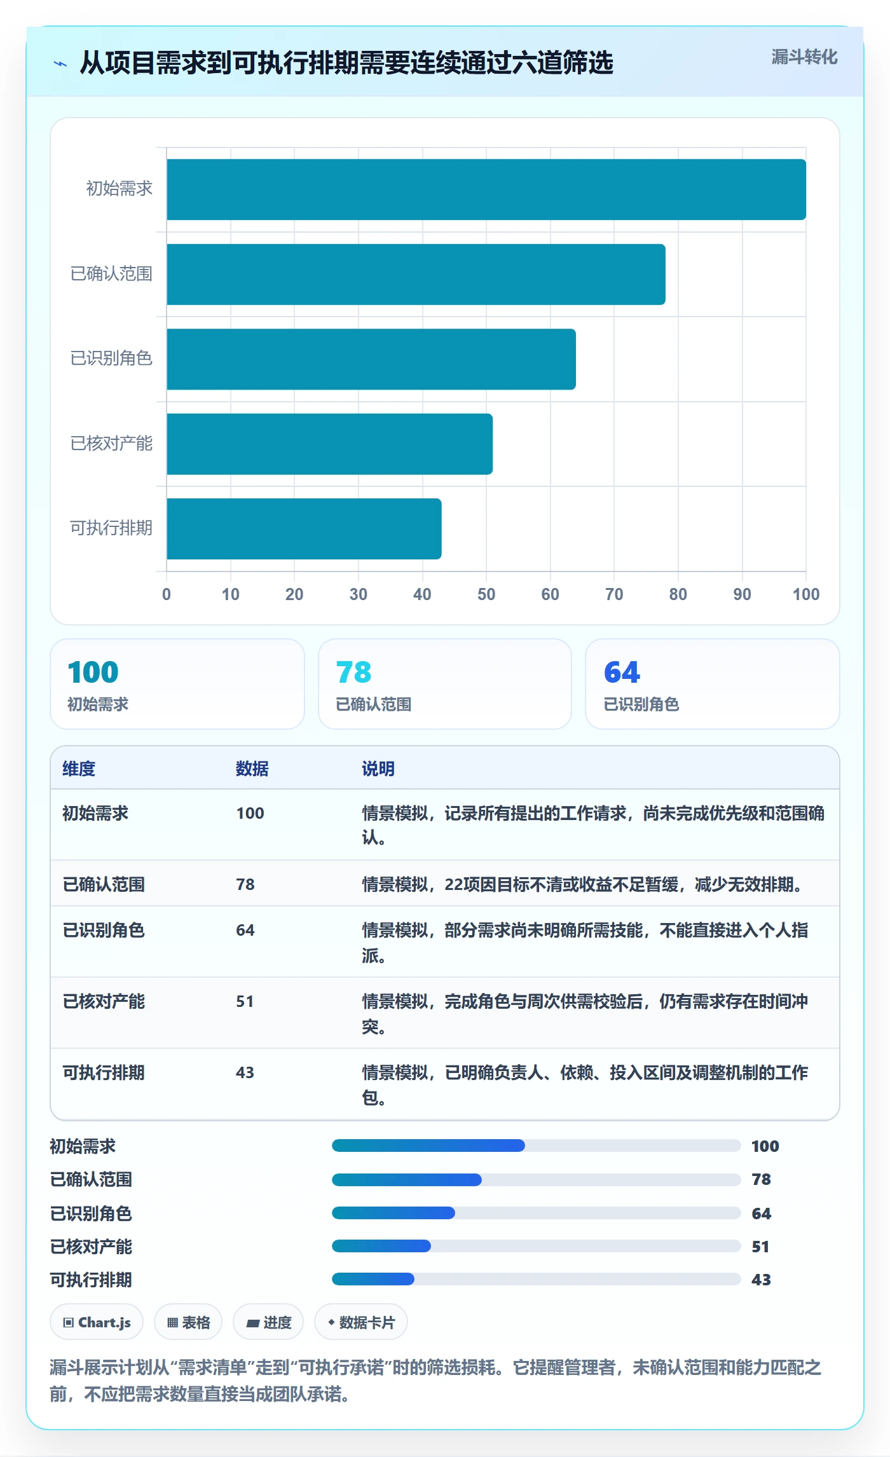
Task: Select the 数据卡片 chip
Action: pos(361,1322)
